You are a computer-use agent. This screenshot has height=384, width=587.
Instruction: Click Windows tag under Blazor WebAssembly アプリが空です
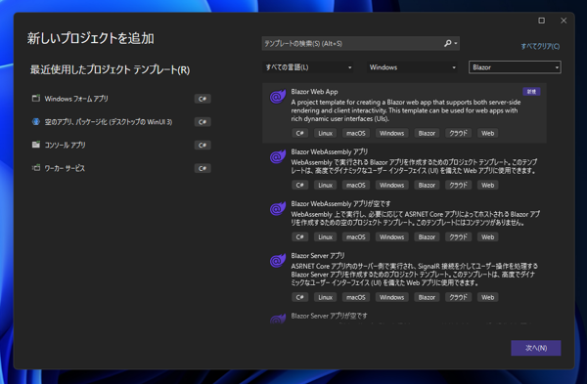click(x=391, y=237)
